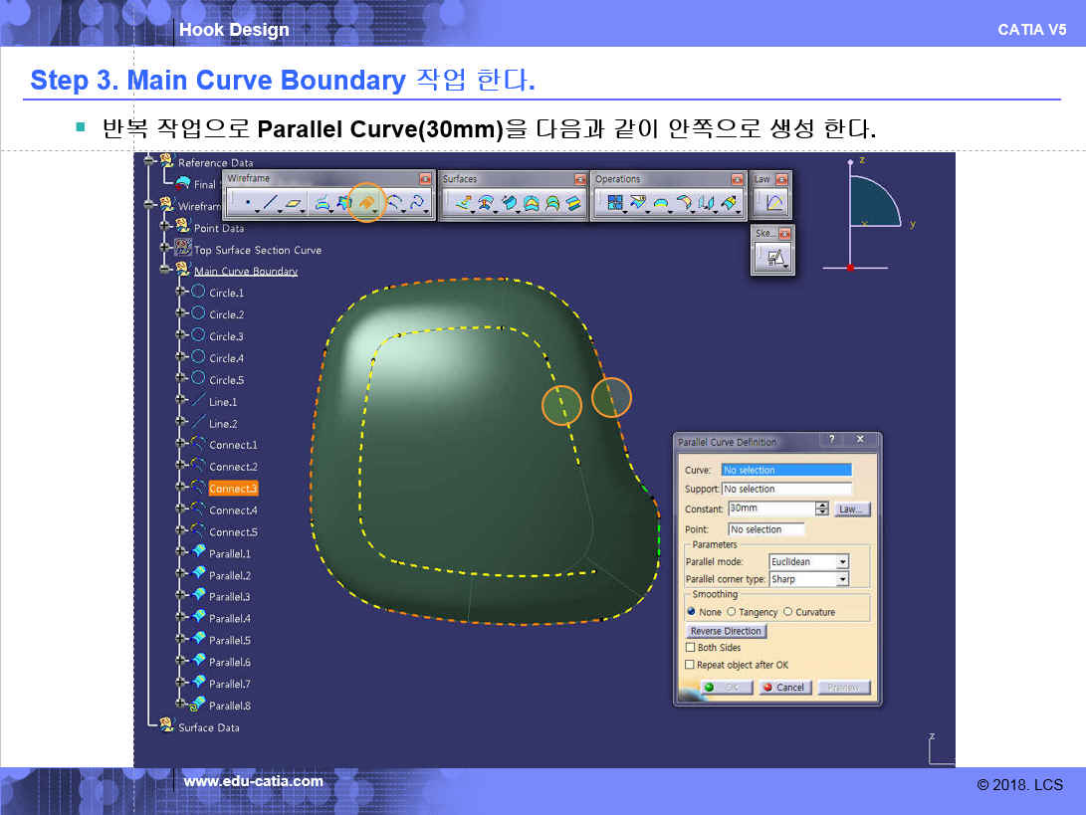The image size is (1086, 815).
Task: Select the Line tool in Wireframe toolbar
Action: (x=271, y=204)
